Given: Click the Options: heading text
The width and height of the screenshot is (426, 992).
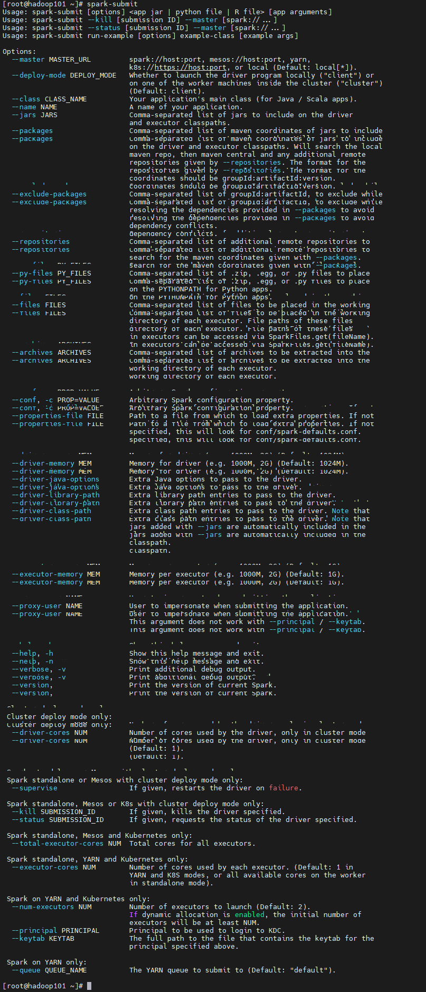Looking at the screenshot, I should 20,52.
